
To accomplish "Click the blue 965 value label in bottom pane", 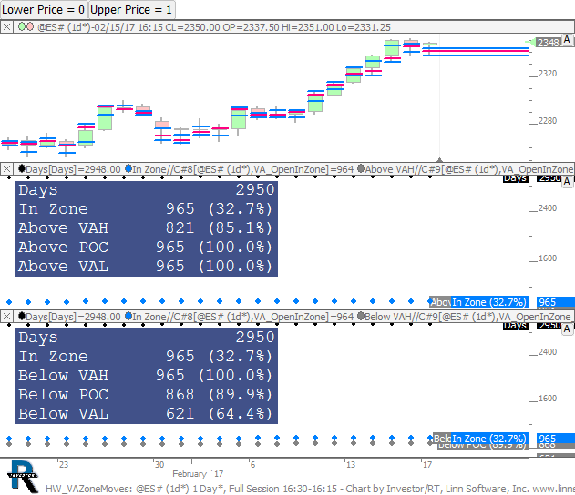I will coord(555,439).
